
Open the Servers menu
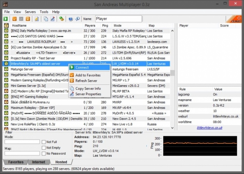point(30,12)
